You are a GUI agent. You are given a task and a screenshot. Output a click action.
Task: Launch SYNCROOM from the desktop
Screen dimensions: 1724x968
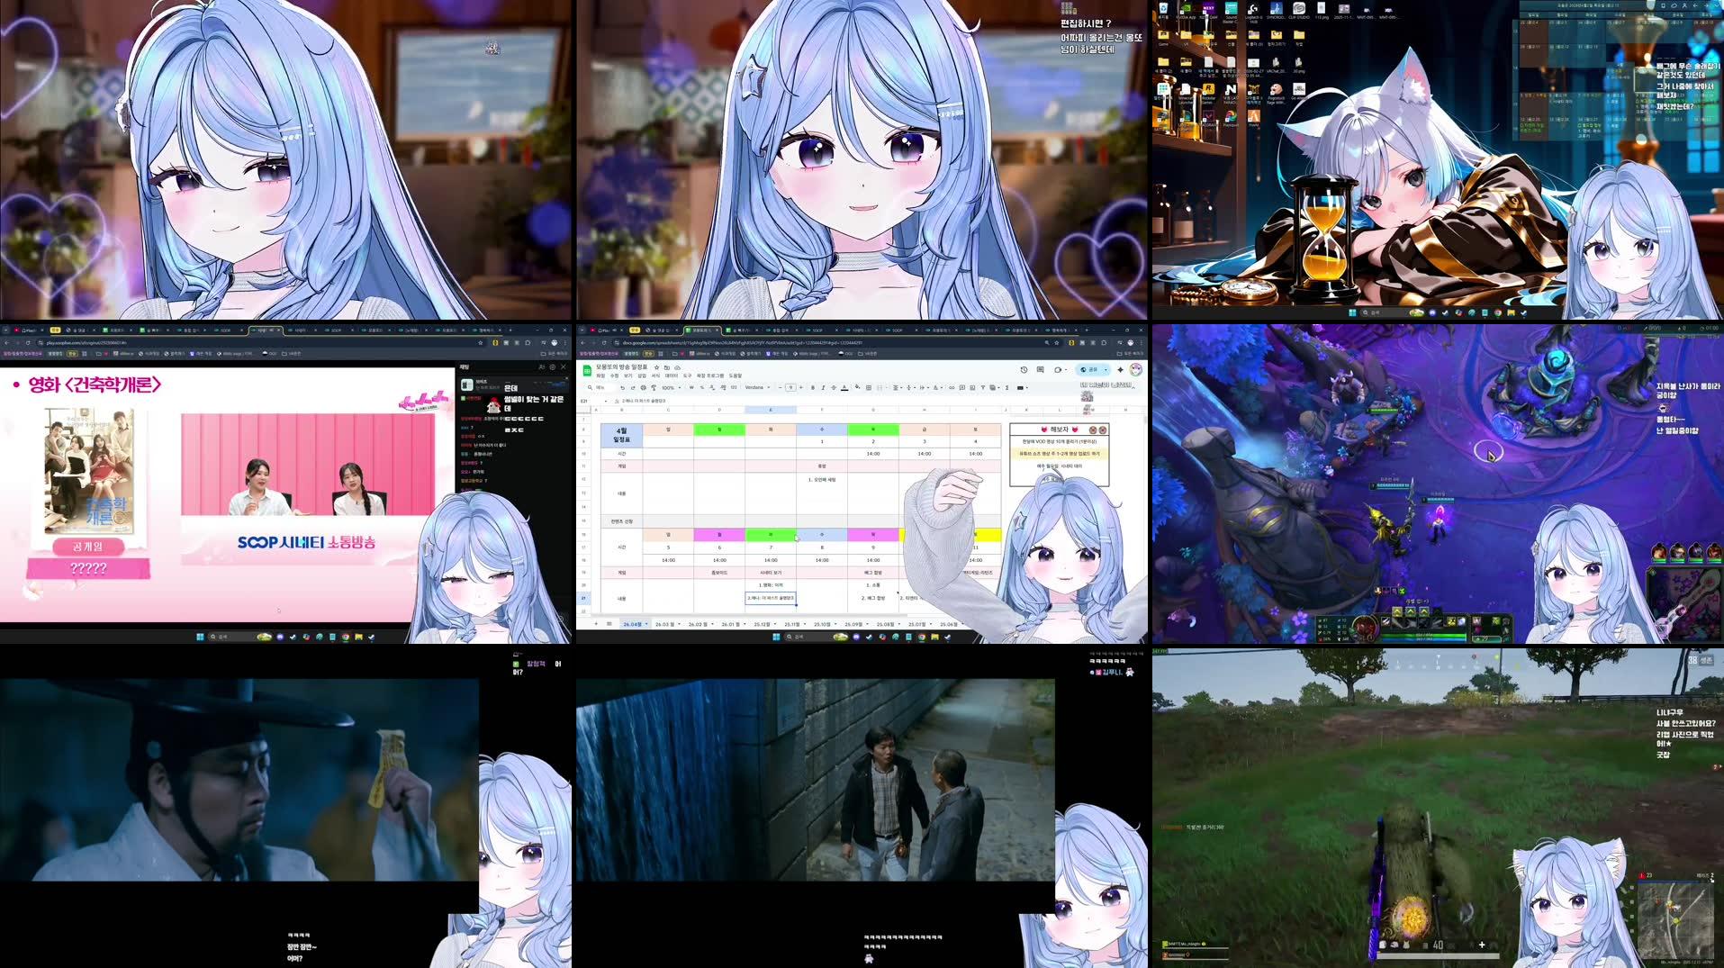click(1277, 9)
